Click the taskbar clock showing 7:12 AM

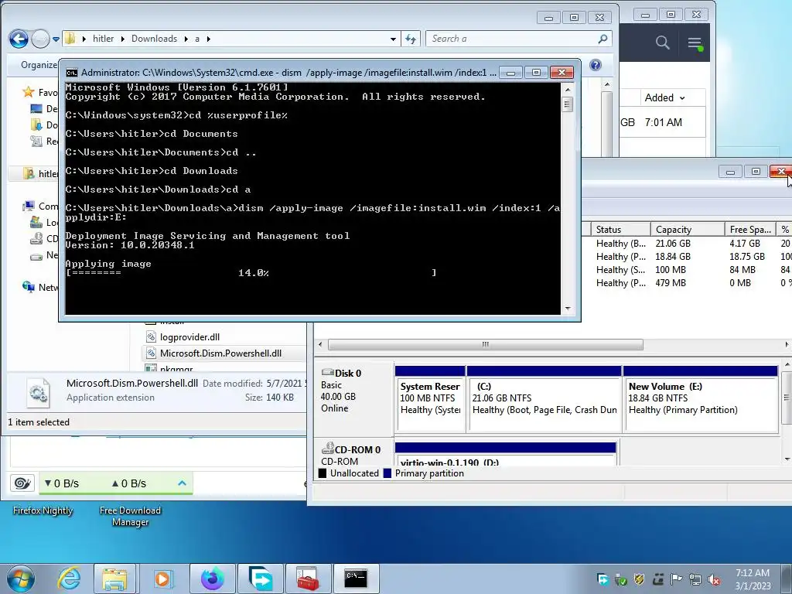coord(753,579)
